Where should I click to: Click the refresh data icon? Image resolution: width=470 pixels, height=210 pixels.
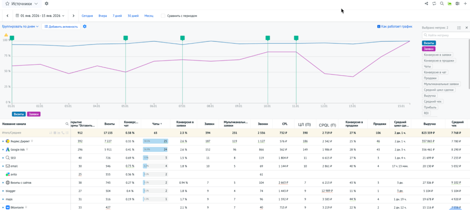(434, 4)
